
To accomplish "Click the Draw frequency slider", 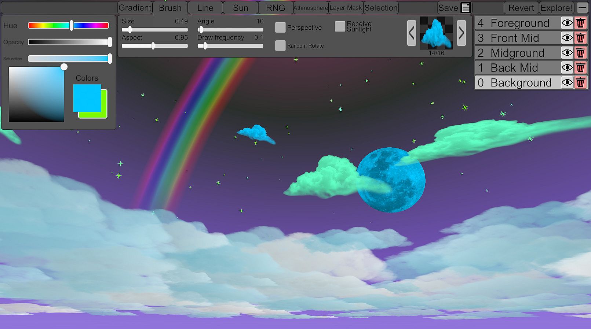I will [x=230, y=46].
